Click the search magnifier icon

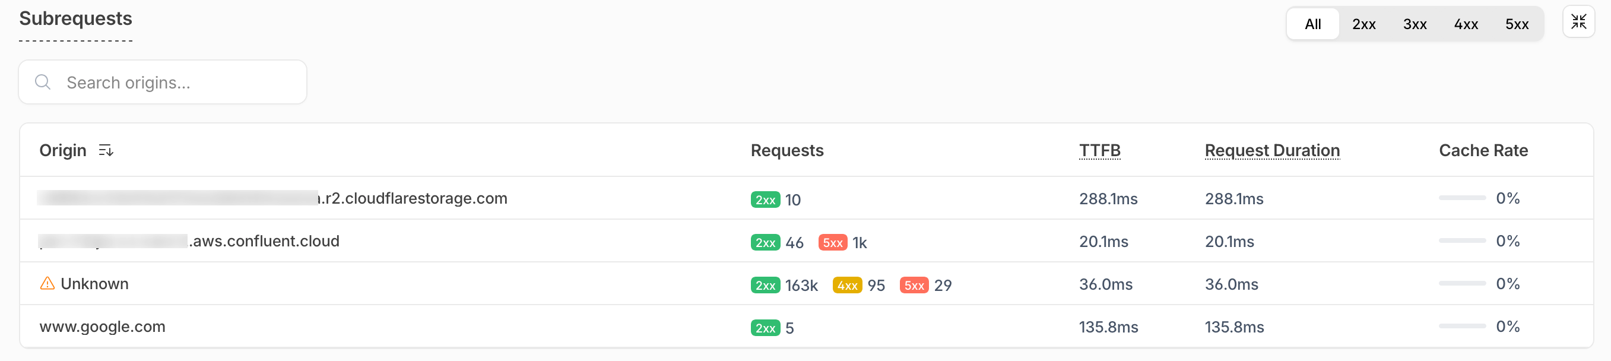[43, 82]
